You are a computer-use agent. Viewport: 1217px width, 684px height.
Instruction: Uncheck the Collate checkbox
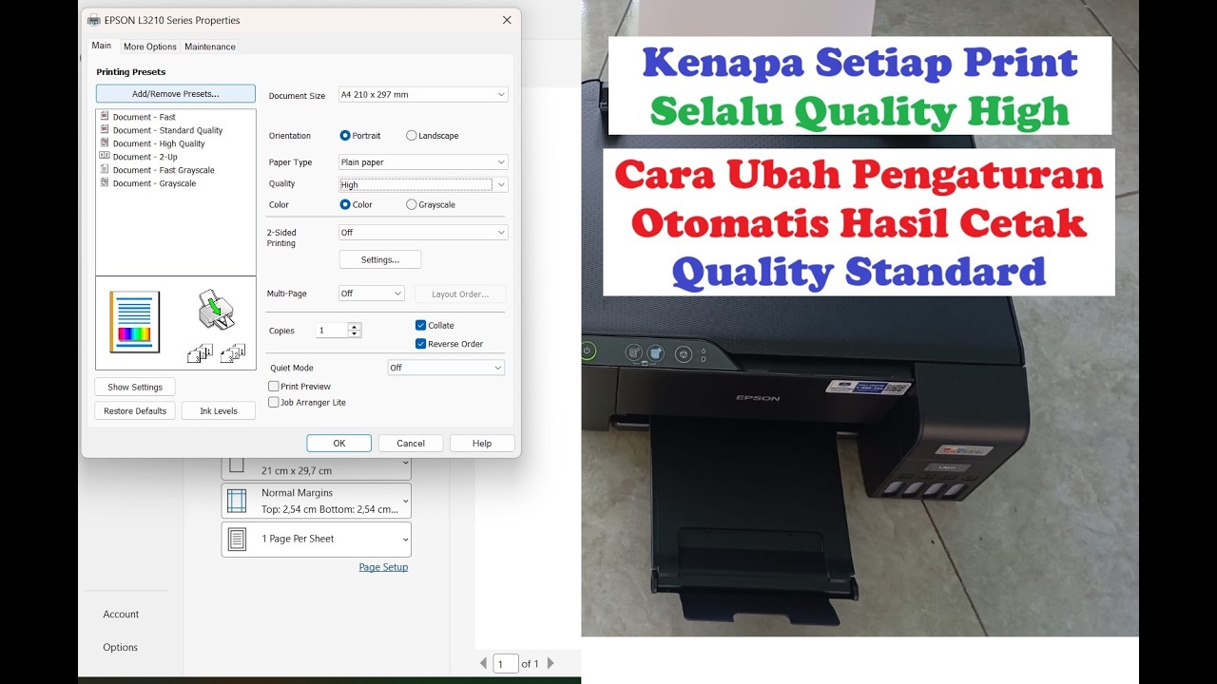point(420,325)
